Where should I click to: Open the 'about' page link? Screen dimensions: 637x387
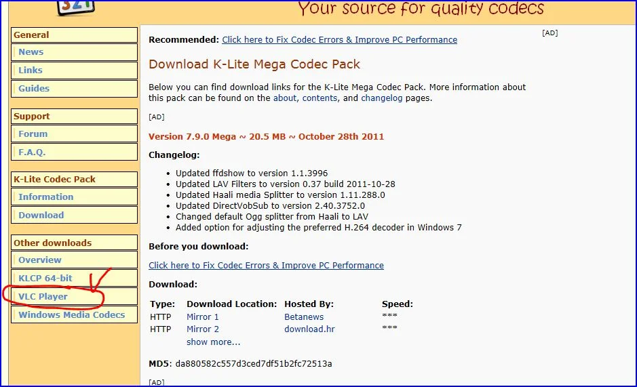pos(285,98)
